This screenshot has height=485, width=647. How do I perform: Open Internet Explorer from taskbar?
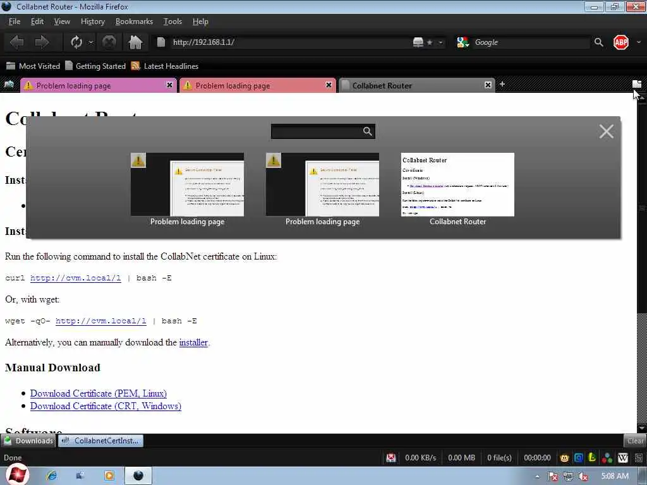click(52, 476)
